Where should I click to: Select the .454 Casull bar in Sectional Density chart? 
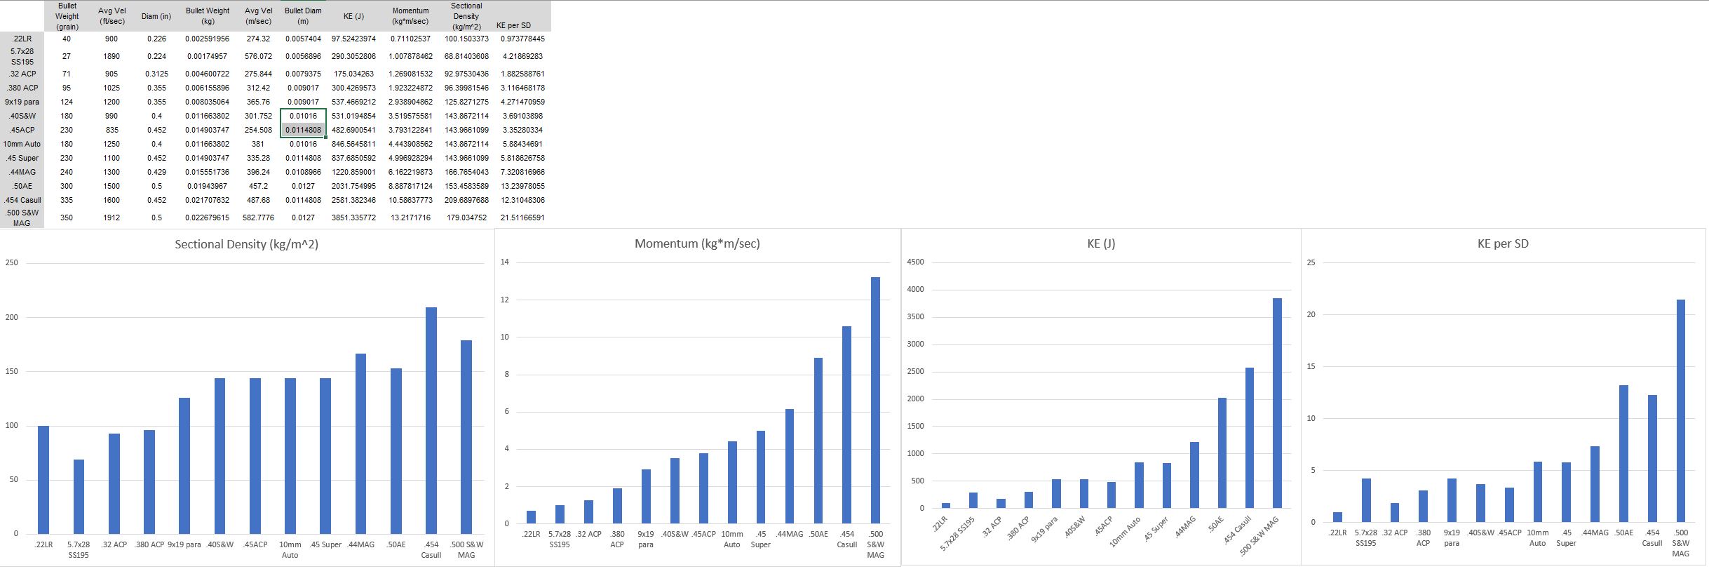point(431,420)
